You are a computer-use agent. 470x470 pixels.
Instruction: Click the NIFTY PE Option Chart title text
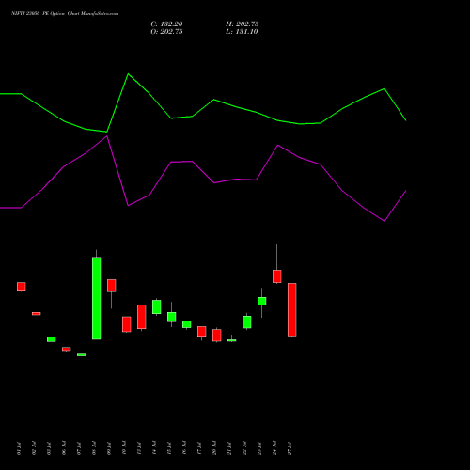[x=65, y=14]
